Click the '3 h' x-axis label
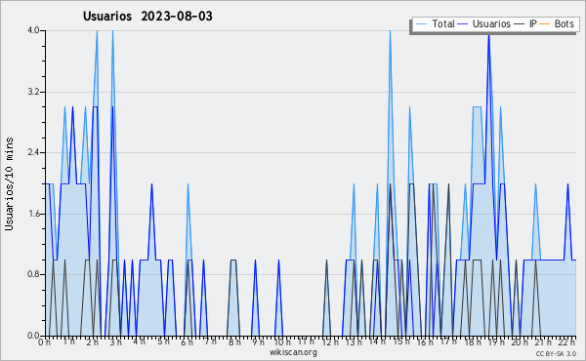 tap(115, 341)
